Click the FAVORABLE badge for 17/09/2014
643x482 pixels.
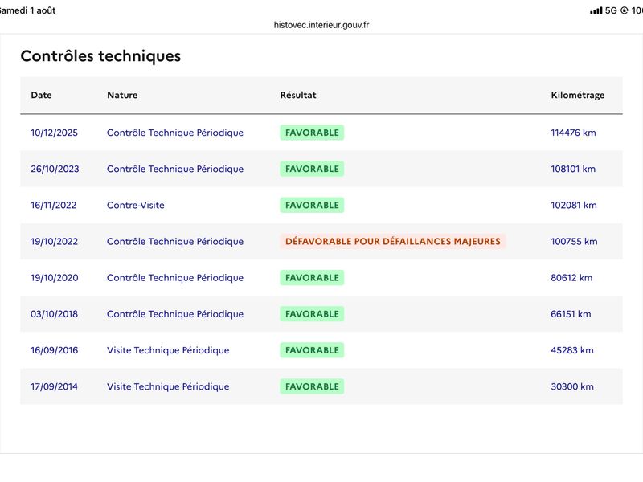(x=312, y=386)
